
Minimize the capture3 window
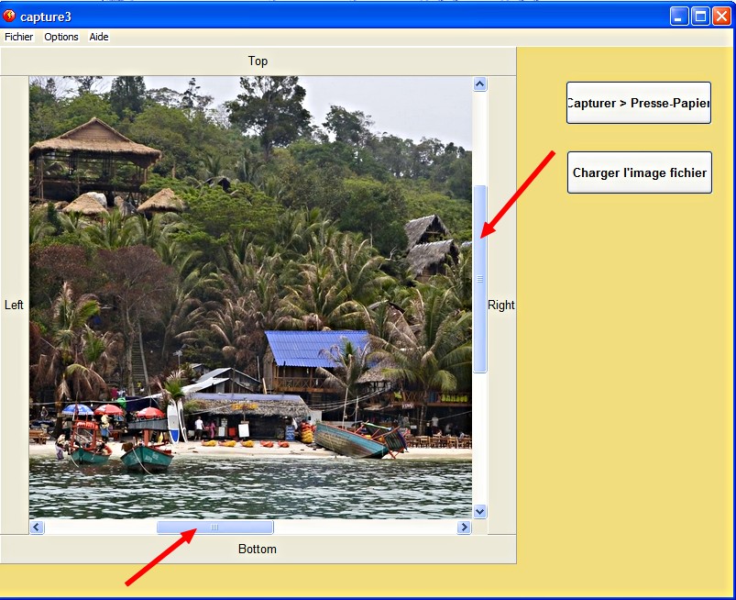[679, 17]
